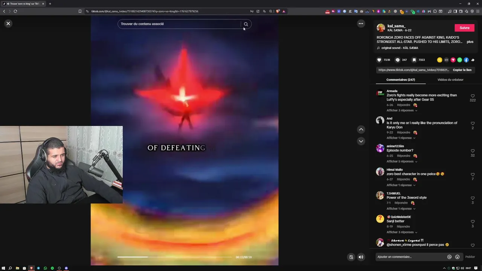
Task: Click 'Copier le lien' button
Action: 462,70
